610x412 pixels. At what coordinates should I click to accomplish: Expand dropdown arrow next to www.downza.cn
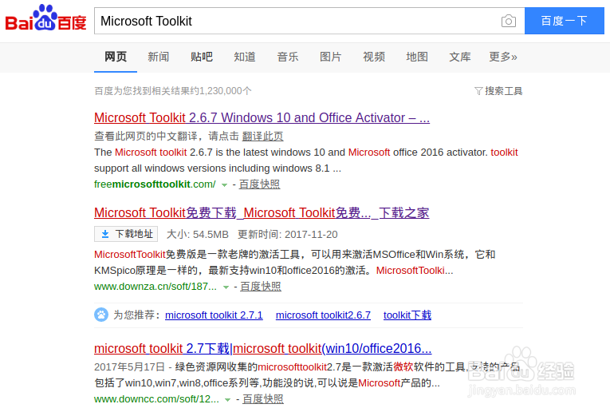226,287
